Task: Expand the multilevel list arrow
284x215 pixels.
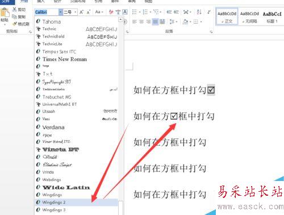Action: click(161, 12)
